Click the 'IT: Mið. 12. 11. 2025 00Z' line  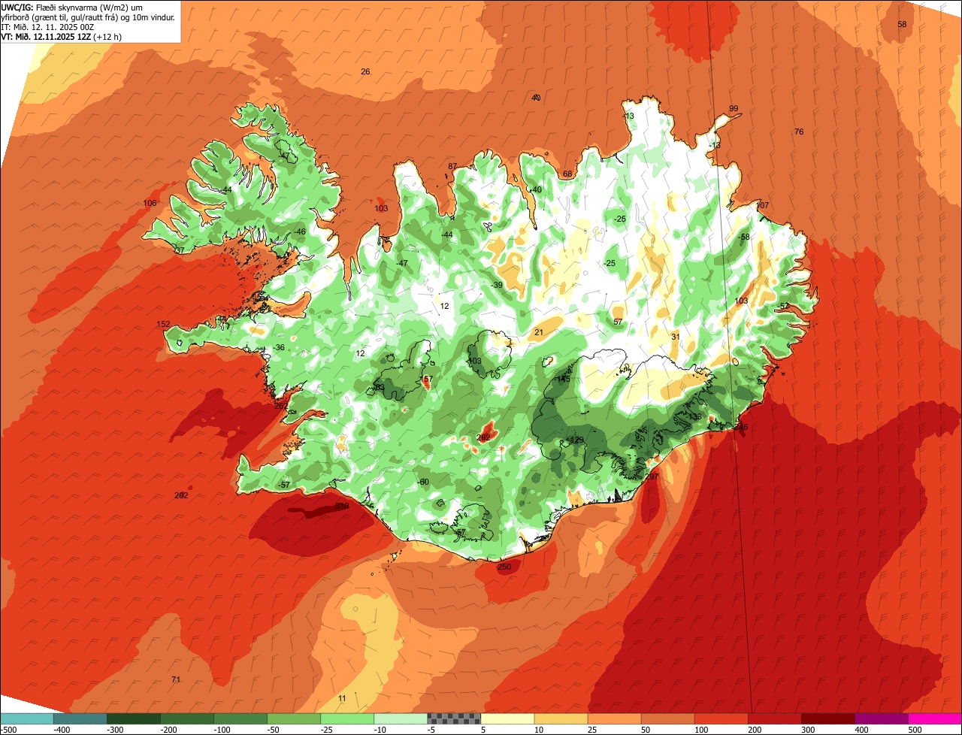(x=47, y=26)
